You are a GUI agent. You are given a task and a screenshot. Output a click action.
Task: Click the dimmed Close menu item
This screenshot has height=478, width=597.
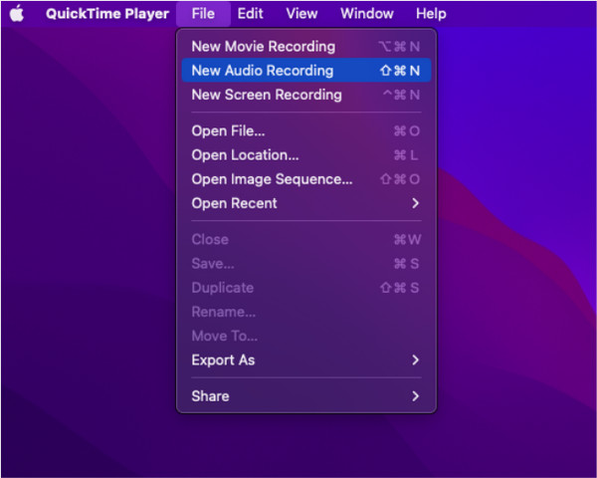tap(306, 239)
